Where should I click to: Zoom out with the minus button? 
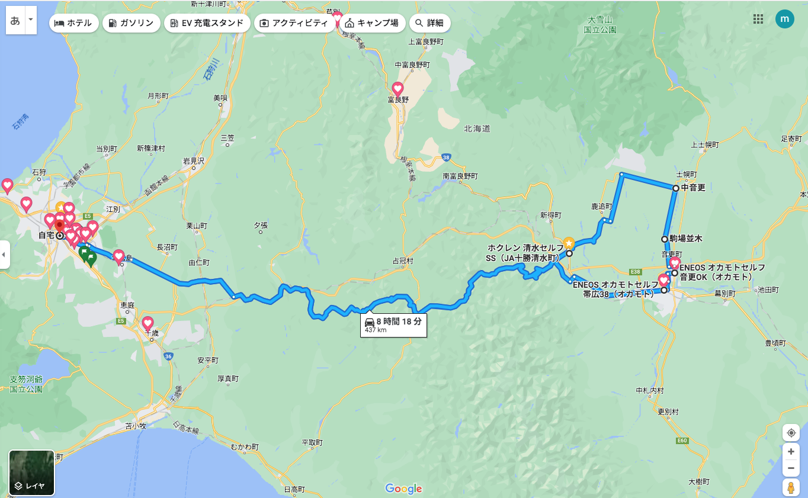tap(791, 468)
